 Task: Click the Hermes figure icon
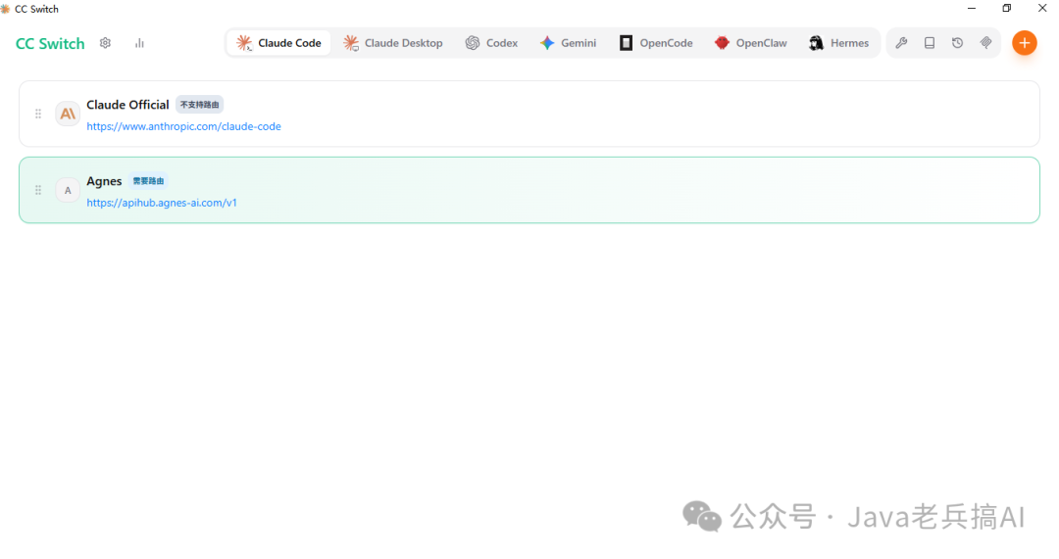816,43
